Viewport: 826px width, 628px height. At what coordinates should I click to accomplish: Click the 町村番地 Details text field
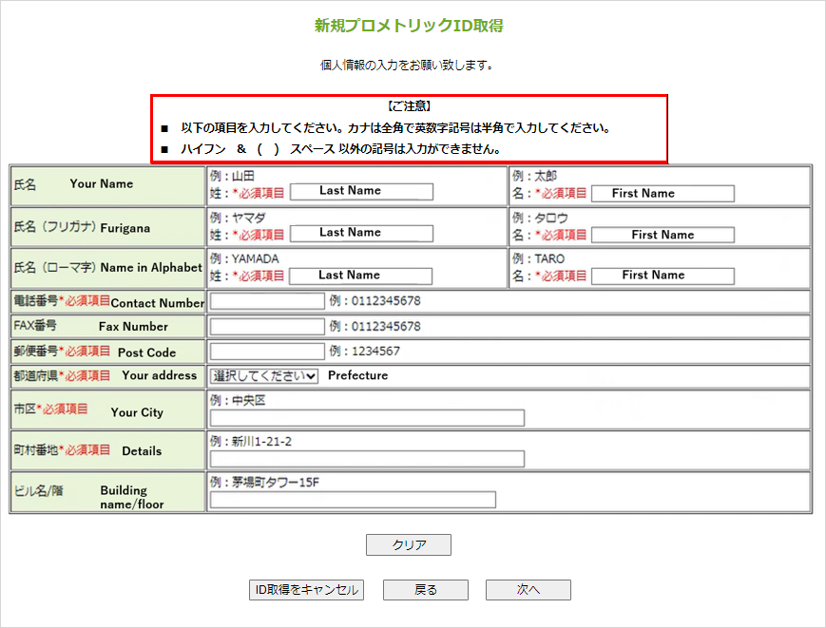coord(367,459)
